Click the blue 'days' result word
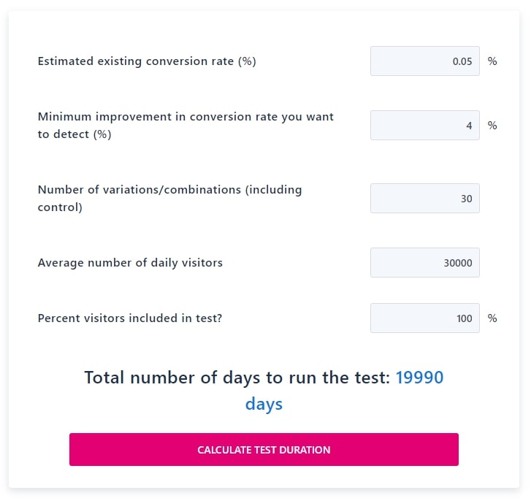Viewport: 531px width, 501px height. tap(264, 404)
